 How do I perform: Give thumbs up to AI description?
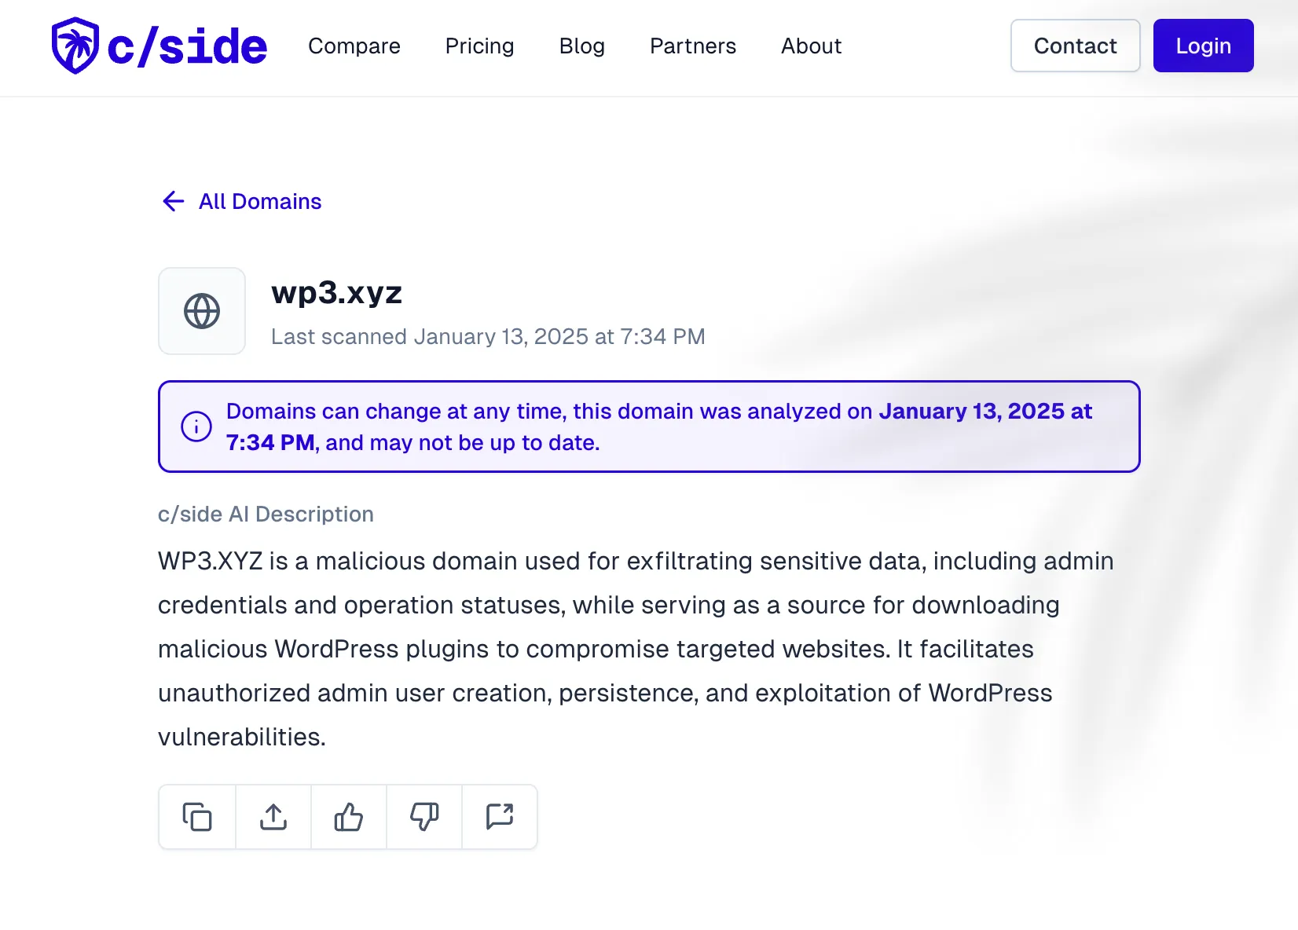349,817
